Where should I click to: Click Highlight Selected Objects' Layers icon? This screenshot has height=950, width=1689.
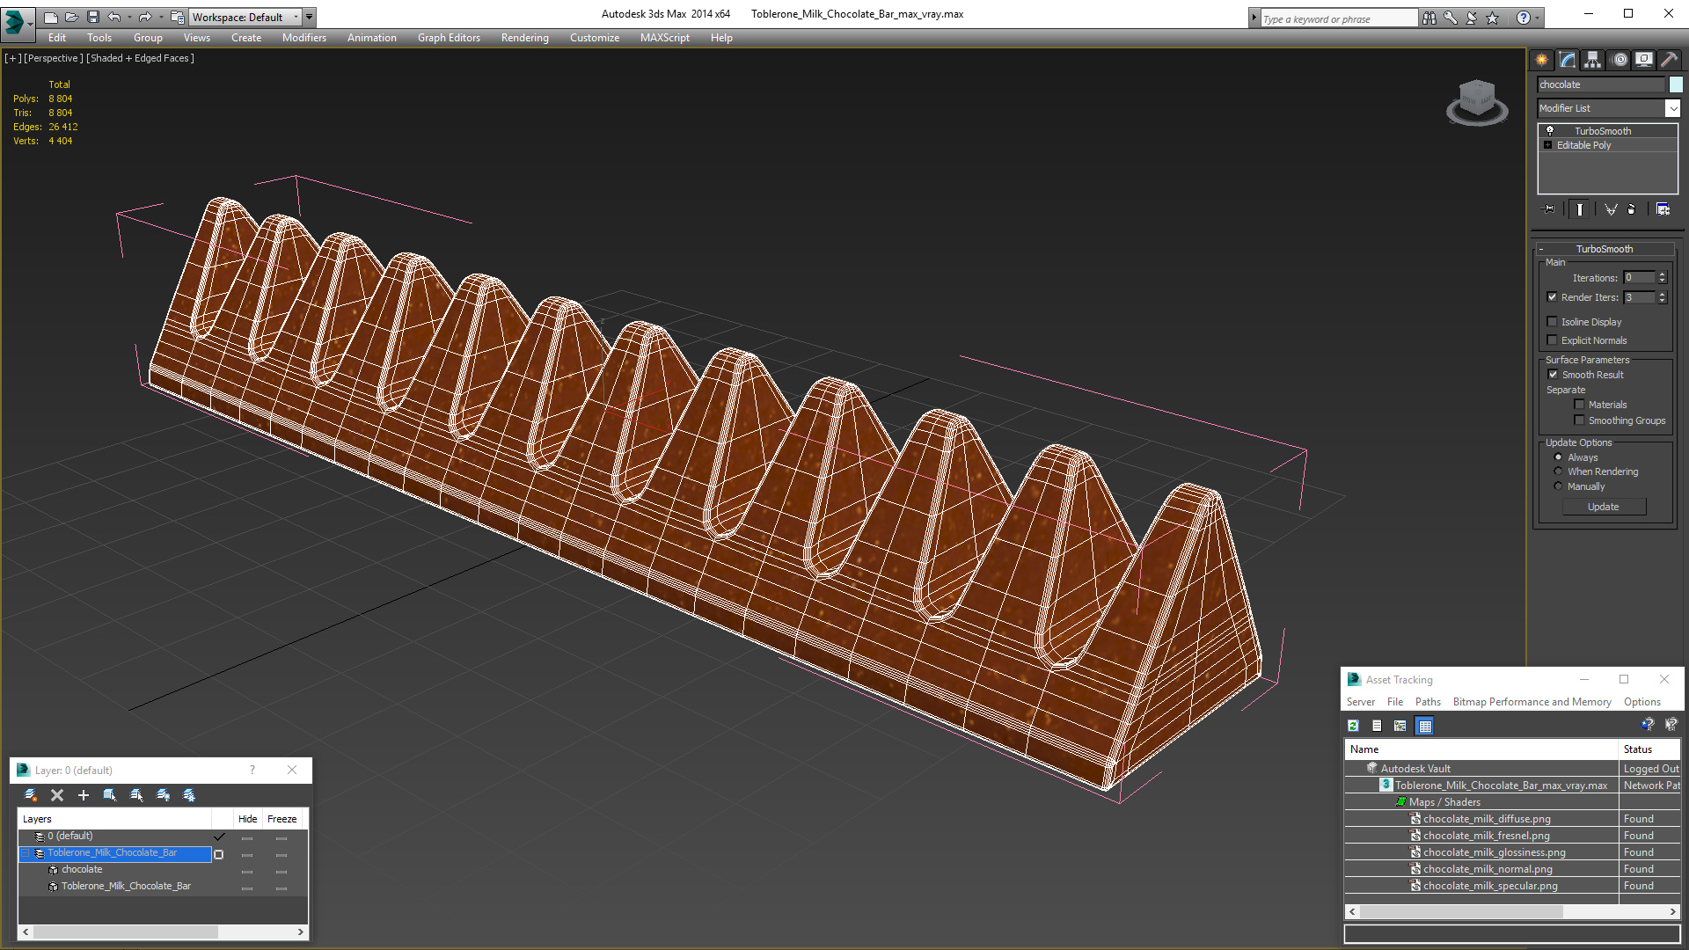(x=136, y=795)
